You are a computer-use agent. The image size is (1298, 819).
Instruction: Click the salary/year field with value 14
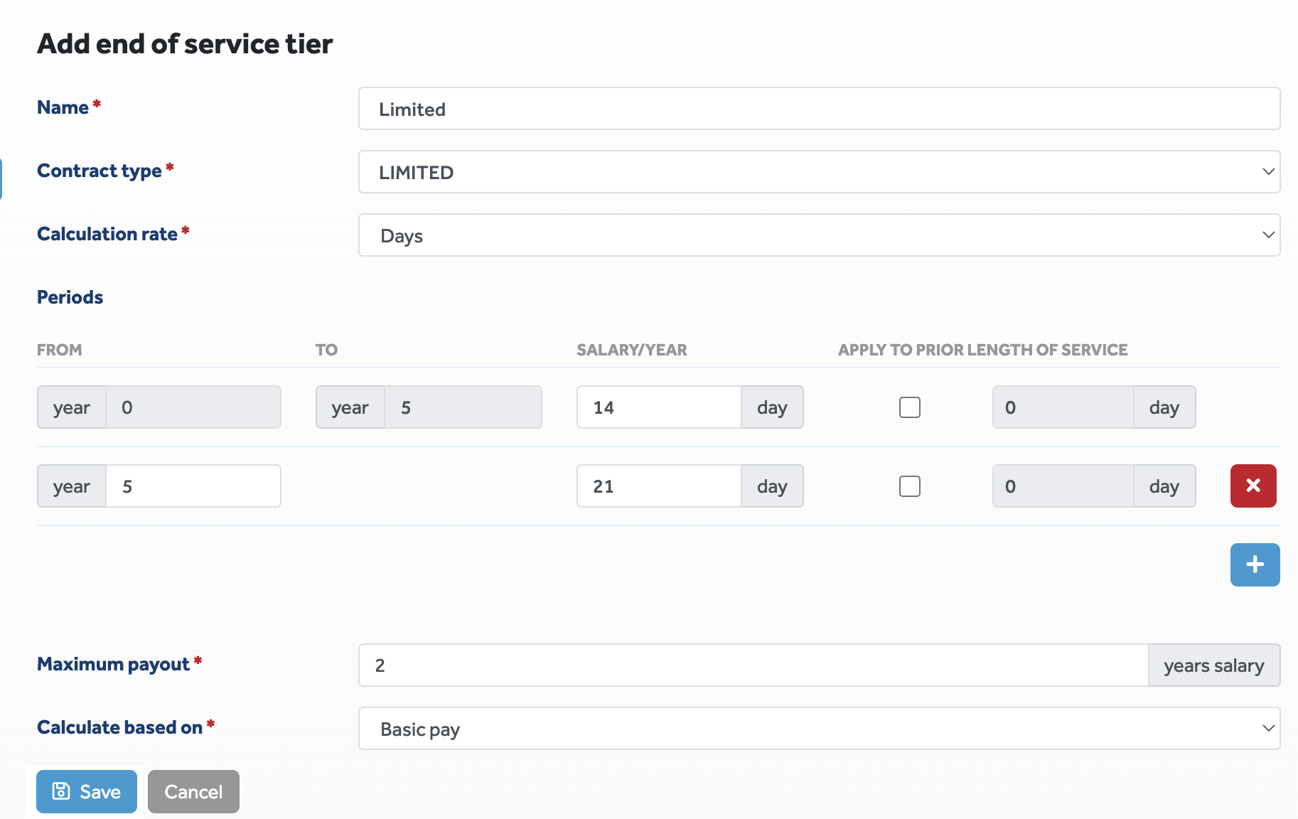[659, 407]
